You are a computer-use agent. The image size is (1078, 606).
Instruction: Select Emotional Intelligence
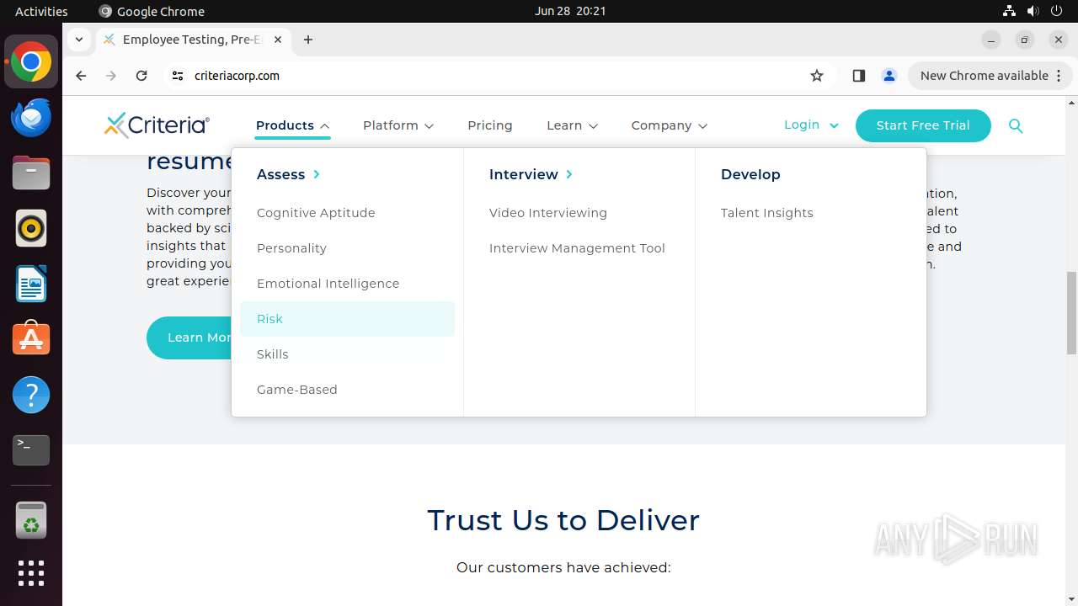328,284
